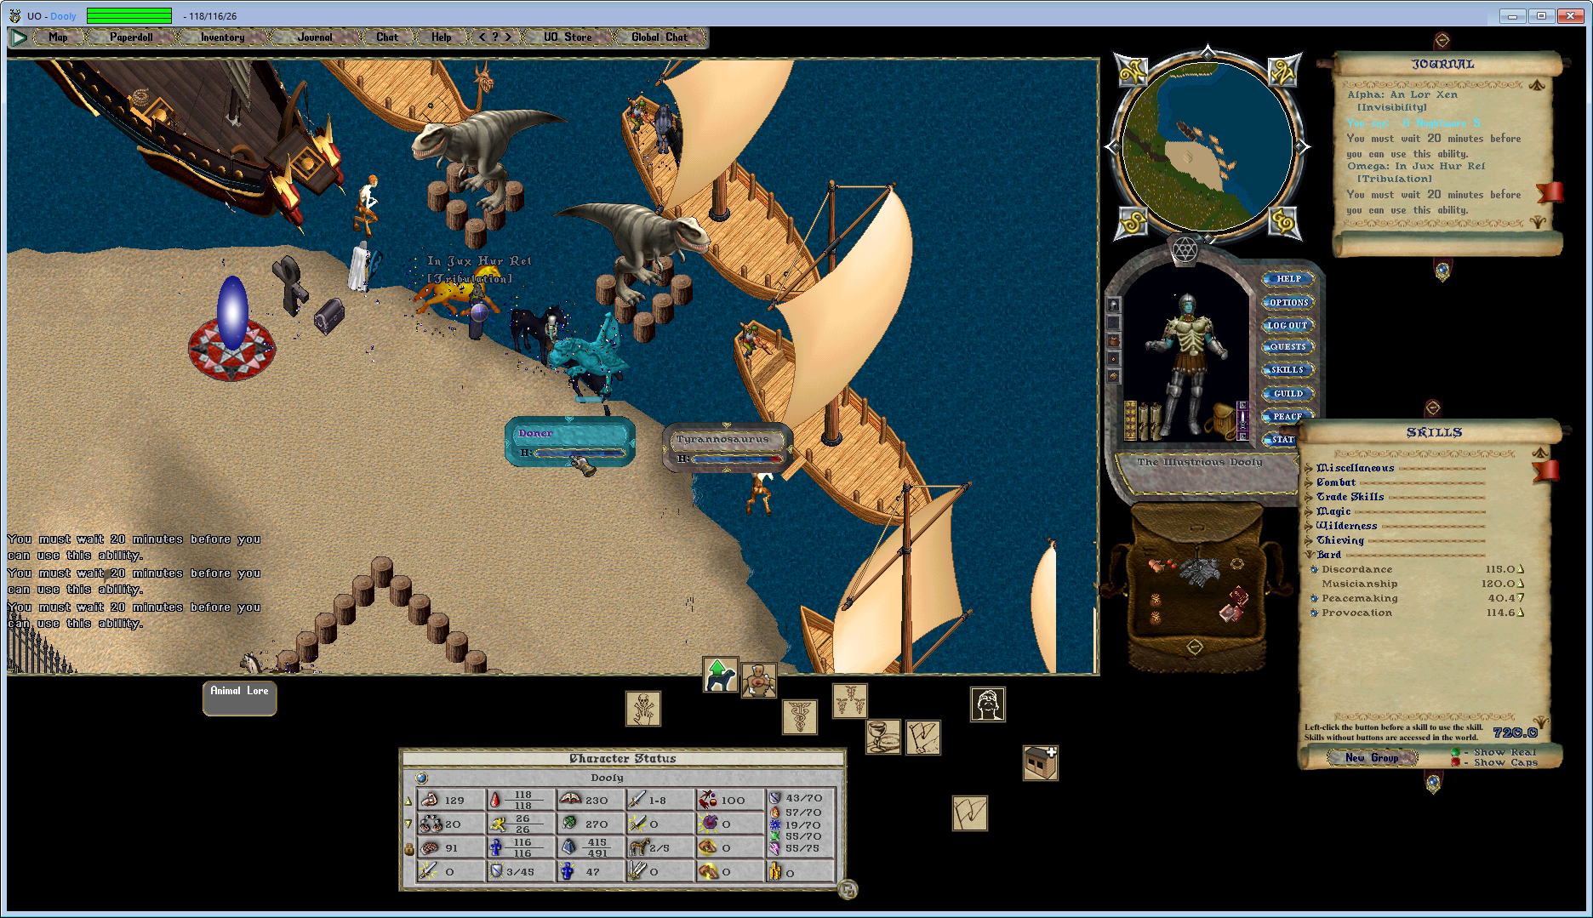Click the skull and hand spell icon

coord(643,709)
